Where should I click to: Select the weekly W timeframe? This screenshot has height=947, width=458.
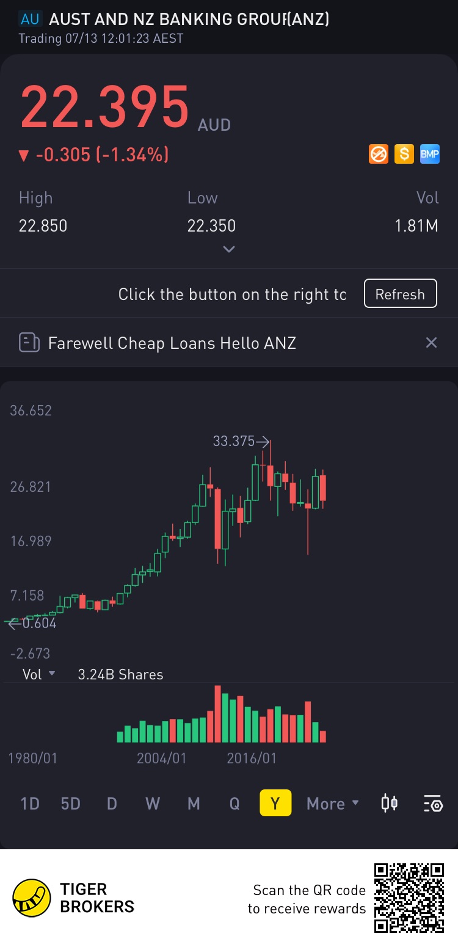(x=153, y=803)
